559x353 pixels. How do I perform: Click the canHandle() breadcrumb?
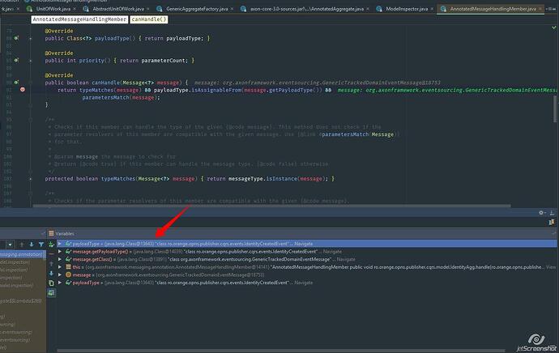pos(149,19)
